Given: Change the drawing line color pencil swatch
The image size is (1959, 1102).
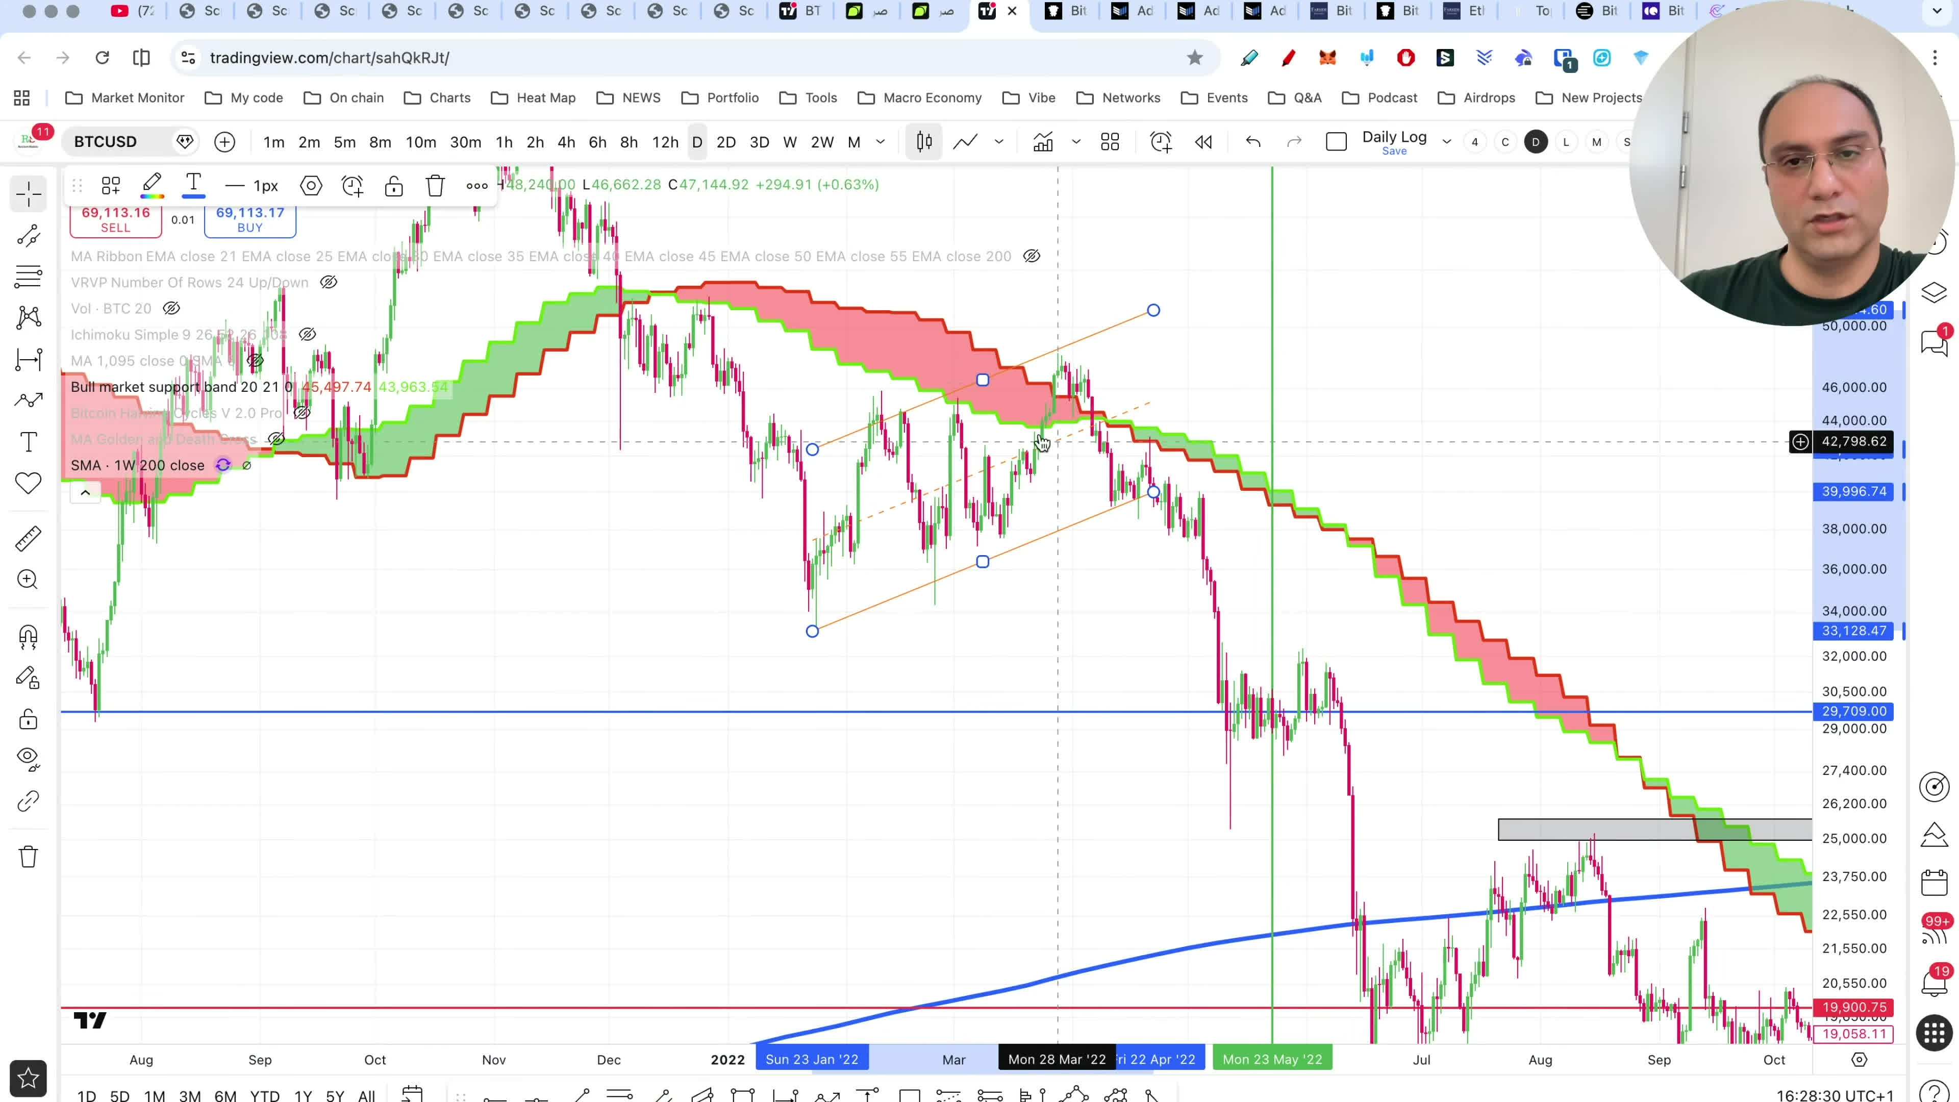Looking at the screenshot, I should (152, 186).
